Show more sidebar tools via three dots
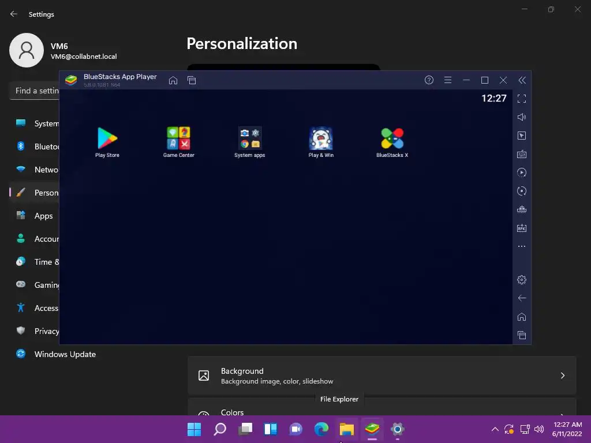The height and width of the screenshot is (443, 591). click(x=522, y=246)
